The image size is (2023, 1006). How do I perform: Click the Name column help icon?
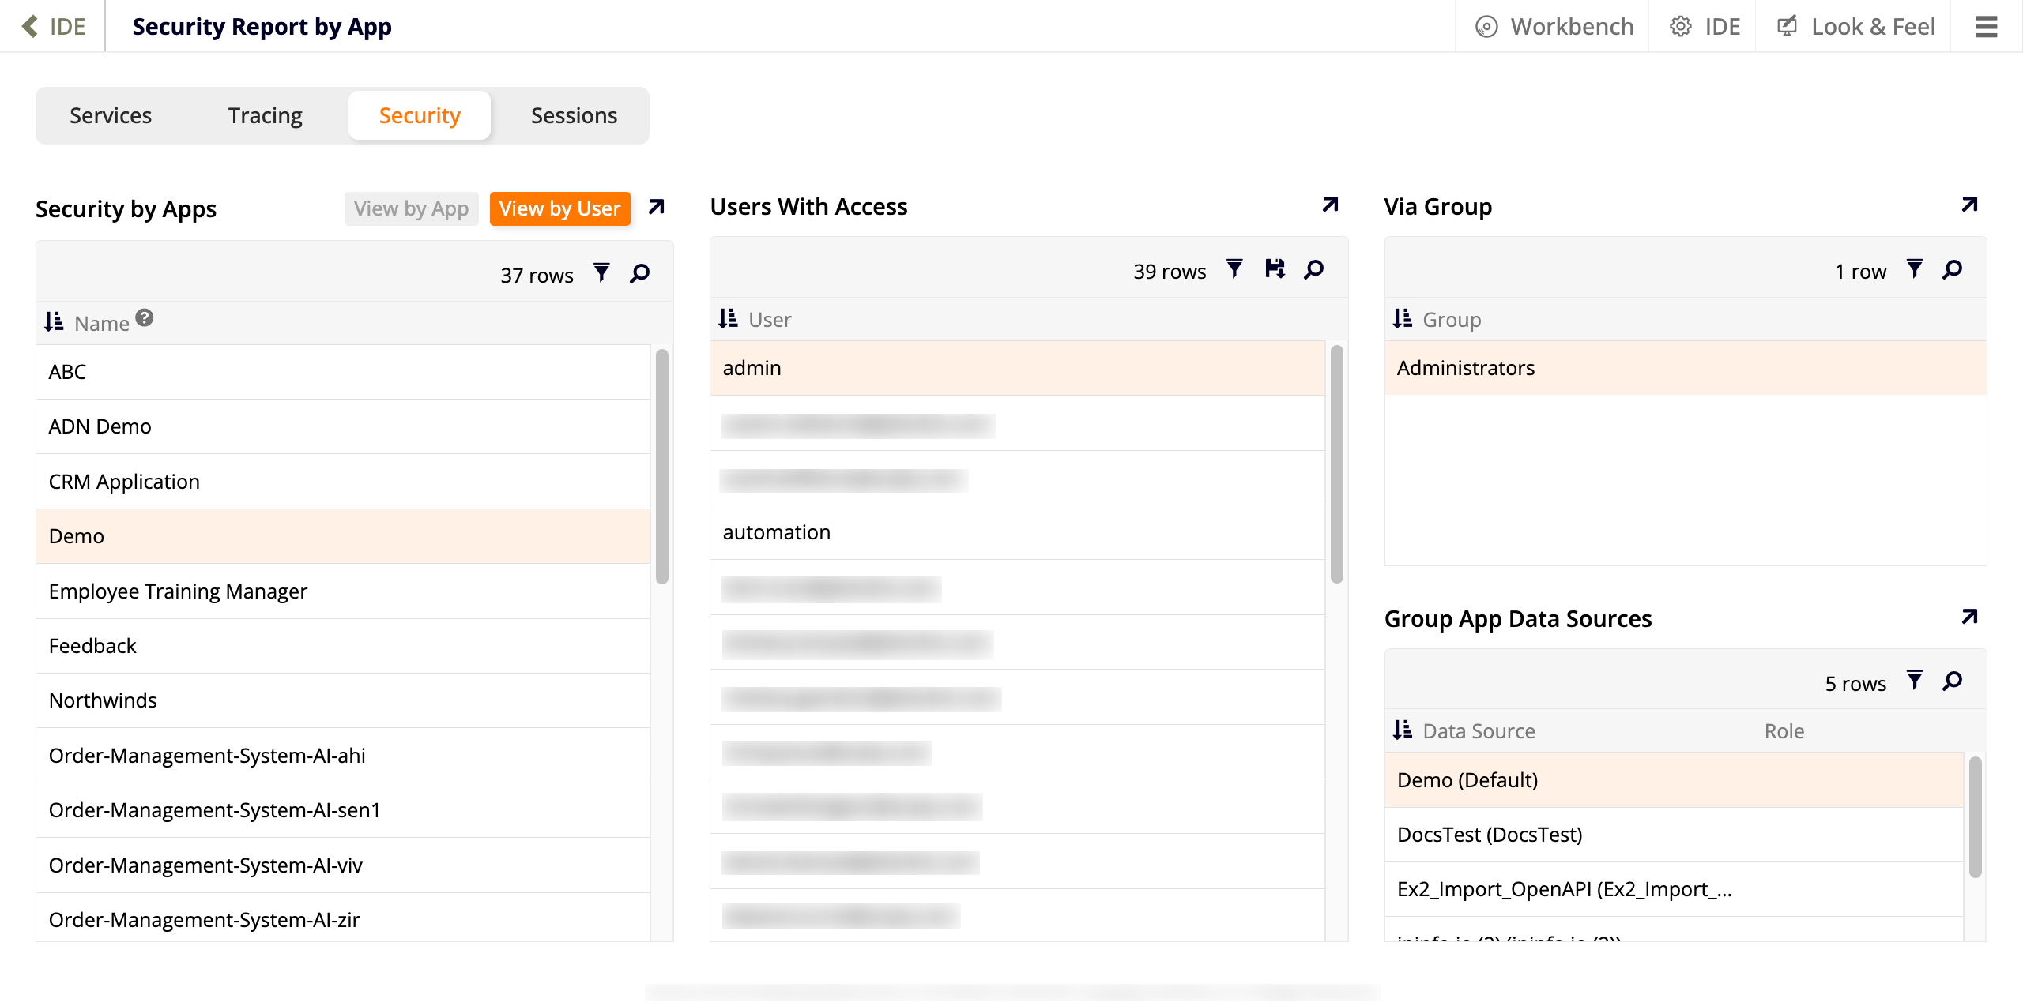145,317
